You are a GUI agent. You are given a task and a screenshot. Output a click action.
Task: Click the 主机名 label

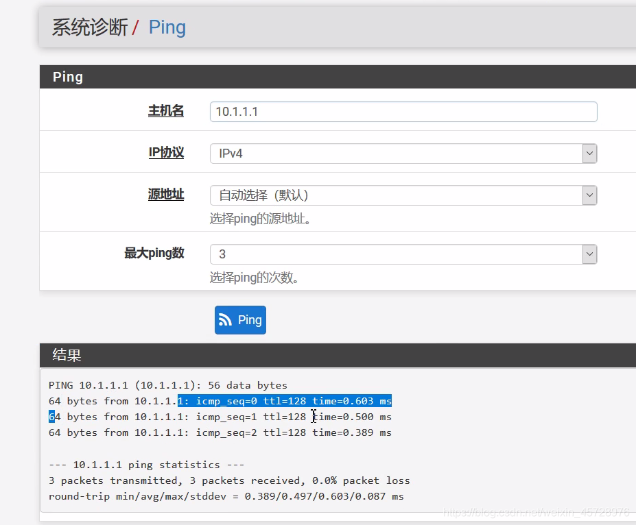pyautogui.click(x=166, y=110)
